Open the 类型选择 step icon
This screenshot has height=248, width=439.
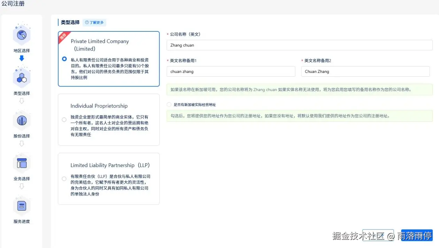point(22,77)
